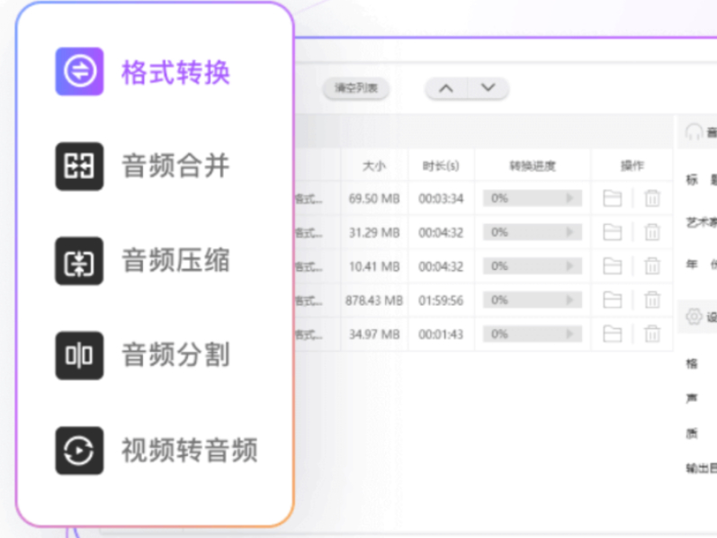The height and width of the screenshot is (538, 717).
Task: Click the 音频分割 split icon
Action: click(79, 355)
